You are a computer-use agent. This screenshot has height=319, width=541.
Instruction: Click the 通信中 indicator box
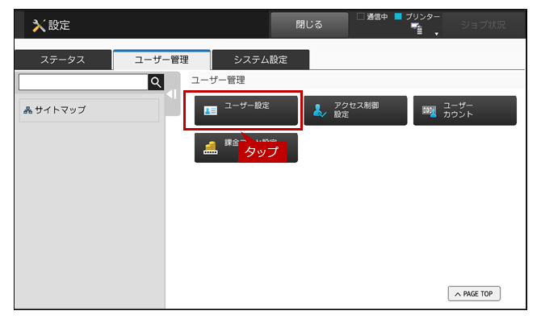(361, 17)
